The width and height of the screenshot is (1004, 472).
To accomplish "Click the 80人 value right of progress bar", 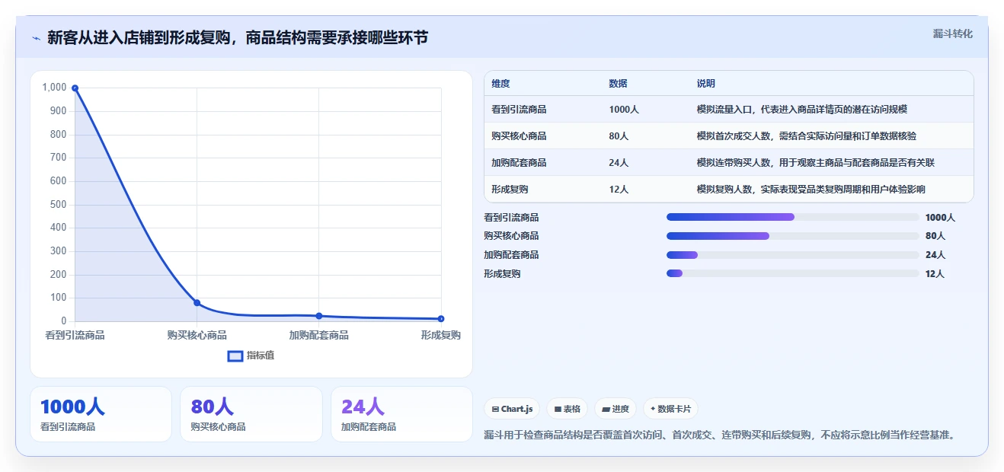I will coord(935,236).
